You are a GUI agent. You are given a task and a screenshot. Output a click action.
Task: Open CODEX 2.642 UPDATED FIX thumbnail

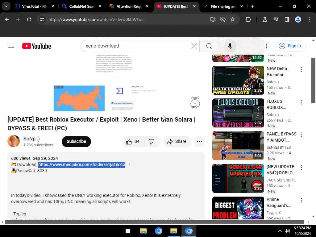(238, 178)
